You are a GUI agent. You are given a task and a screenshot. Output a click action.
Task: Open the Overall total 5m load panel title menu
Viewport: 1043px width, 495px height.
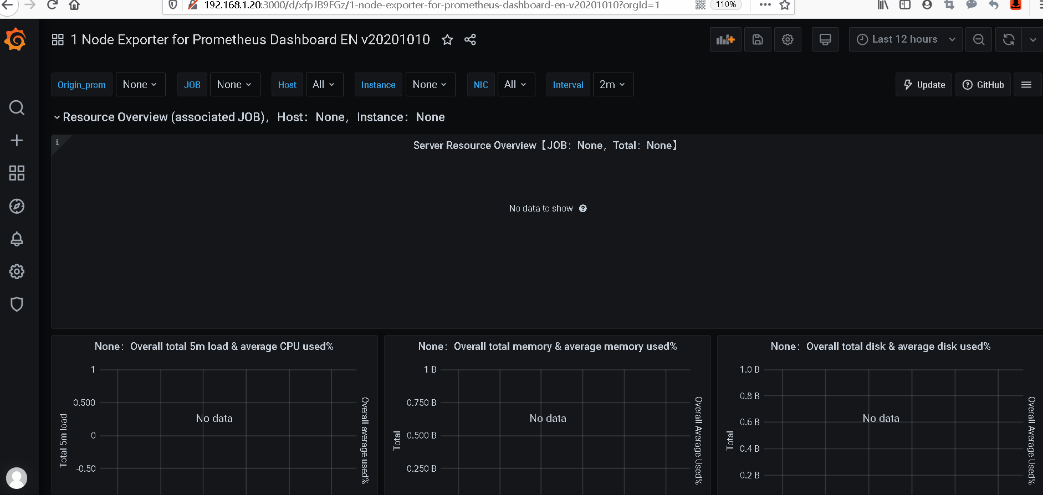point(214,346)
